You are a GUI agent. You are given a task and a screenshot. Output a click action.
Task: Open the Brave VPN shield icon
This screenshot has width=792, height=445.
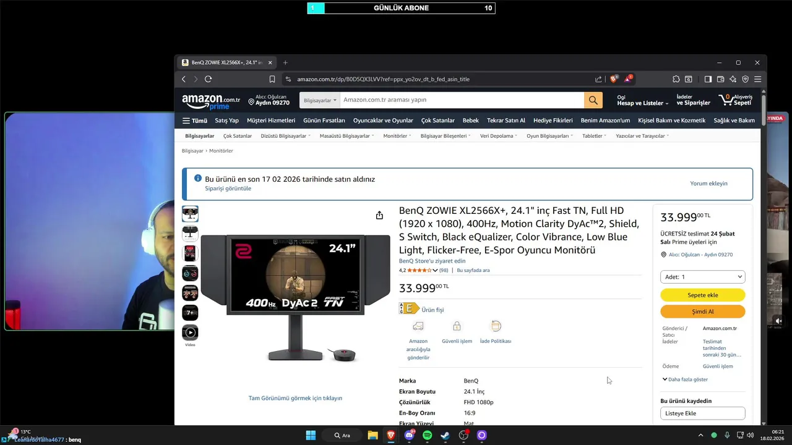[x=745, y=79]
